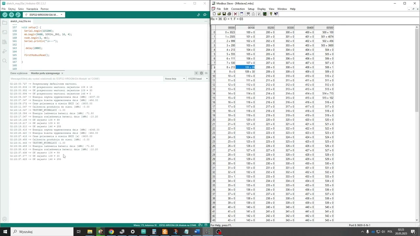This screenshot has width=420, height=236.
Task: Open the Szkic menu
Action: (x=21, y=9)
